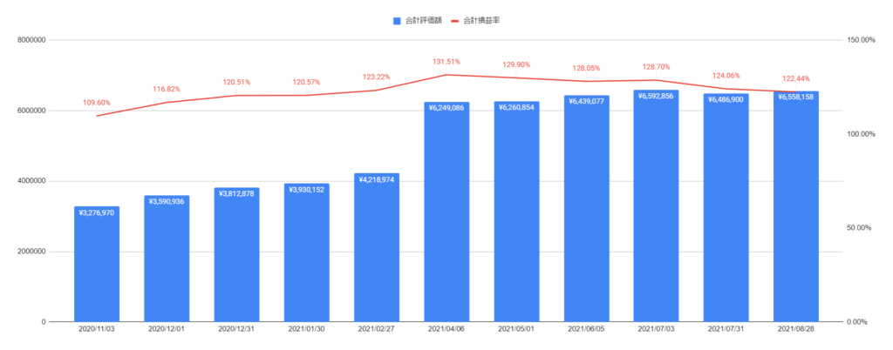Click the blue 合計評価額 legend swatch

pyautogui.click(x=397, y=20)
